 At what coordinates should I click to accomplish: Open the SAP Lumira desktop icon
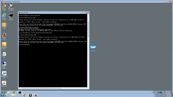(4, 84)
